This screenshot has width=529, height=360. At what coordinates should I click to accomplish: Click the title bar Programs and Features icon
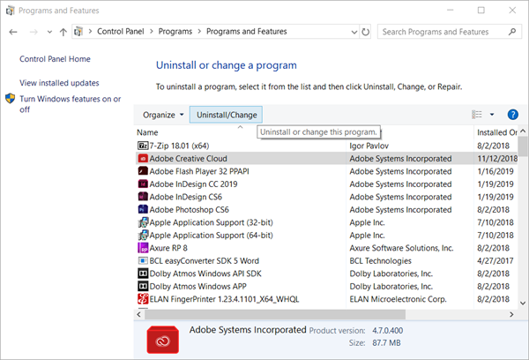10,11
